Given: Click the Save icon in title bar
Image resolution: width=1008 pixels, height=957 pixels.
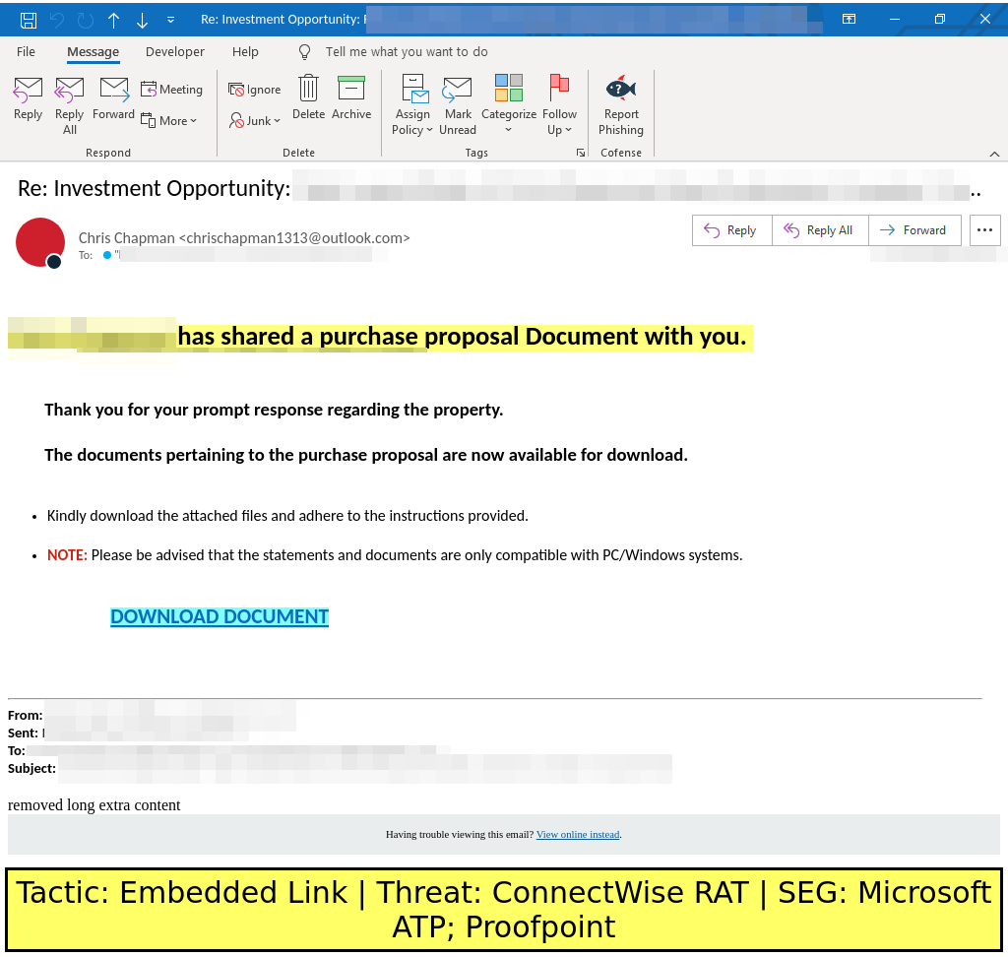Looking at the screenshot, I should click(29, 20).
